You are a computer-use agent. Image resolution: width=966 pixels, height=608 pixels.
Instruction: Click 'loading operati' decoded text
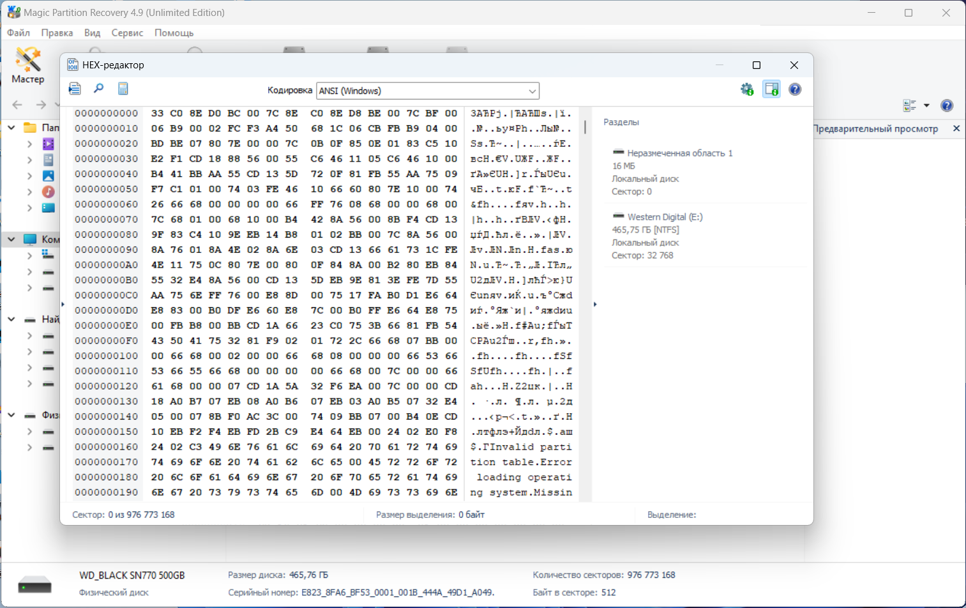coord(524,478)
